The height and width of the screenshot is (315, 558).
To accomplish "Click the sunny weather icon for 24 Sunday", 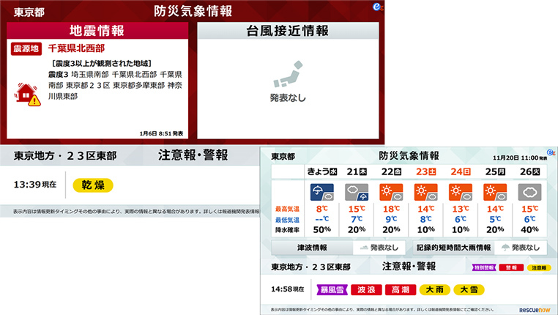I will [460, 192].
